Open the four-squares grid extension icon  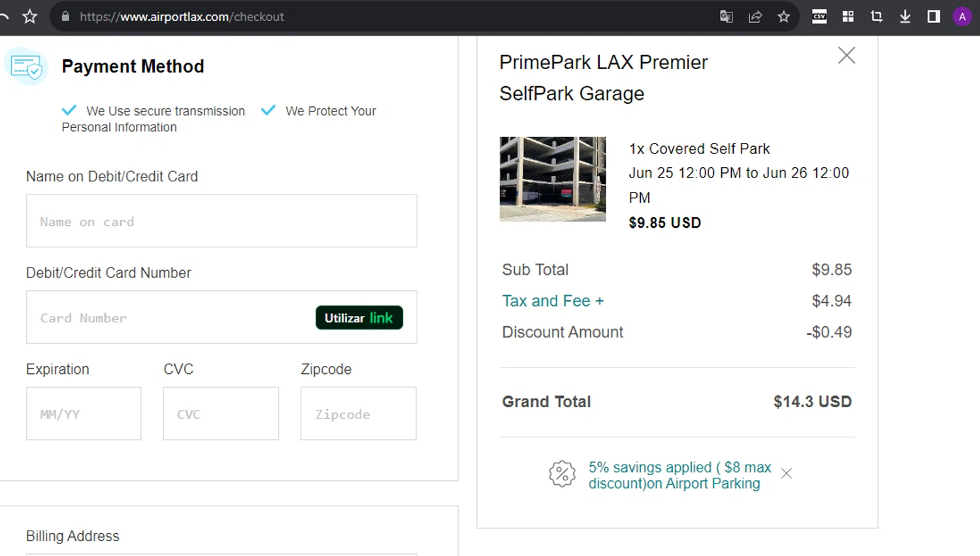click(x=848, y=17)
